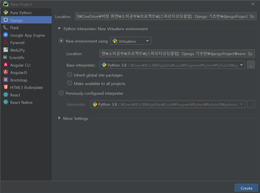This screenshot has width=260, height=193.
Task: Choose the Bootstrap project icon
Action: click(6, 80)
